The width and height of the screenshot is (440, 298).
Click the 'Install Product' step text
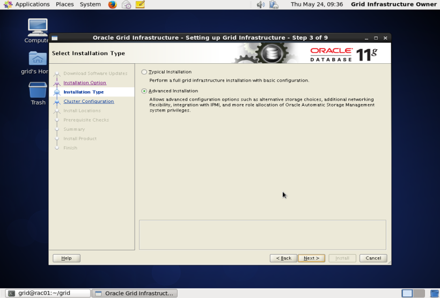pos(80,138)
